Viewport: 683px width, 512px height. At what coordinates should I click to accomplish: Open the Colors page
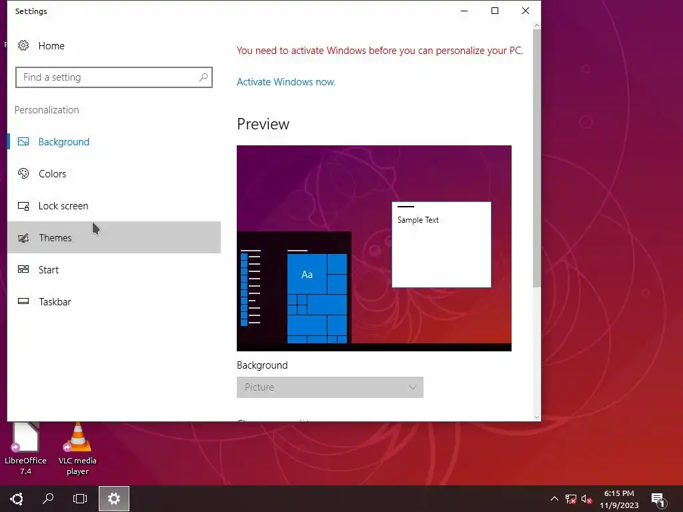pyautogui.click(x=114, y=173)
